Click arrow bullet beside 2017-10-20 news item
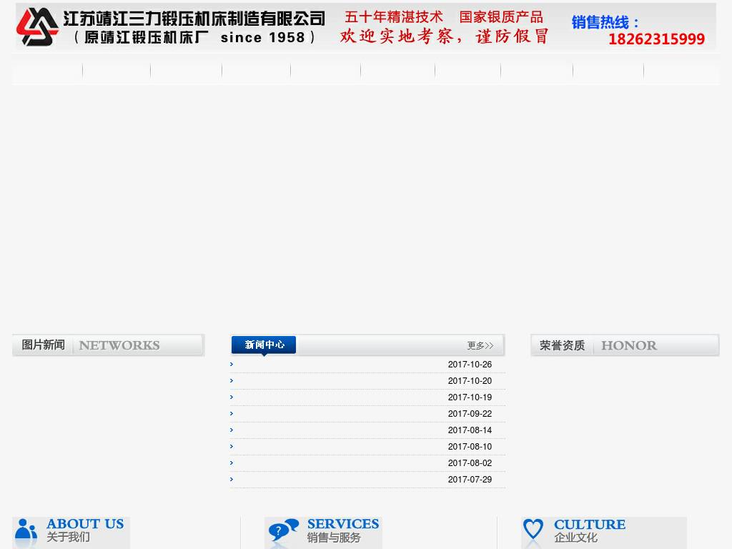The height and width of the screenshot is (549, 732). tap(232, 380)
